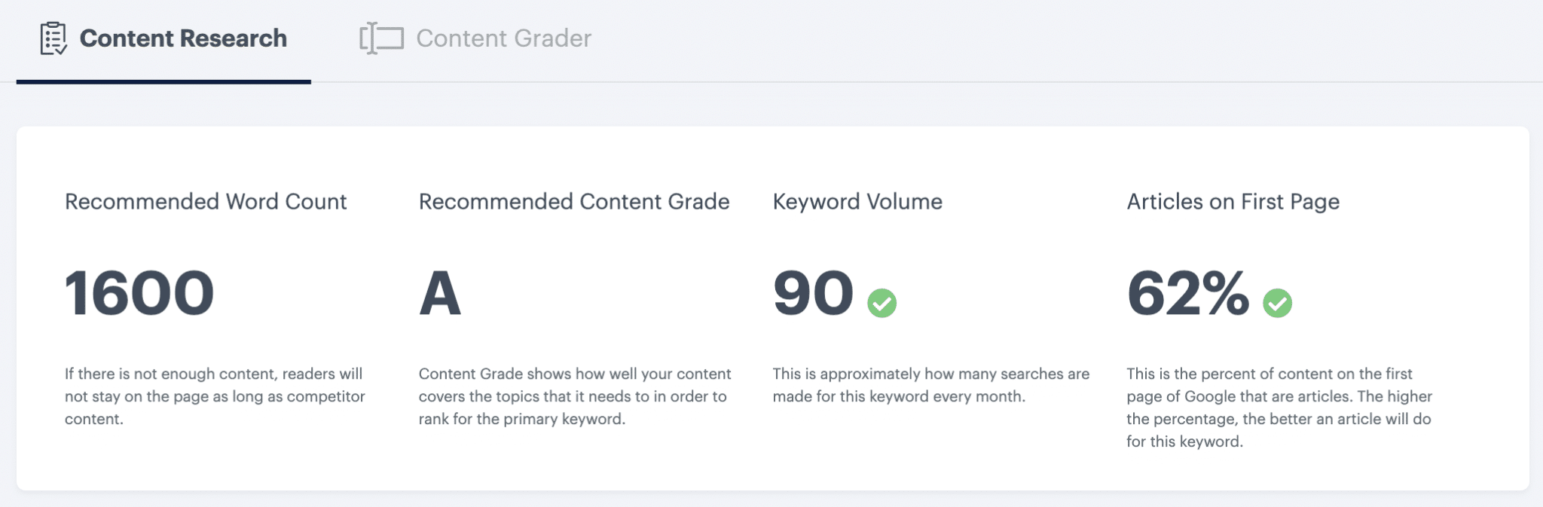
Task: Click the Articles on First Page heading
Action: 1233,201
